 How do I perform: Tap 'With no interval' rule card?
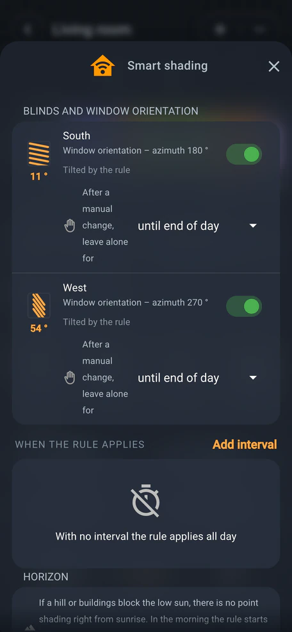[x=146, y=514]
